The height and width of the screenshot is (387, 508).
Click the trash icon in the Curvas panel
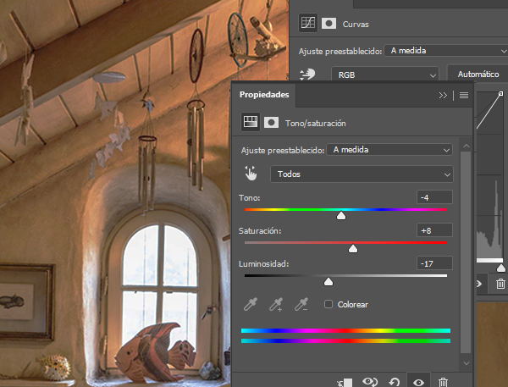(x=500, y=284)
